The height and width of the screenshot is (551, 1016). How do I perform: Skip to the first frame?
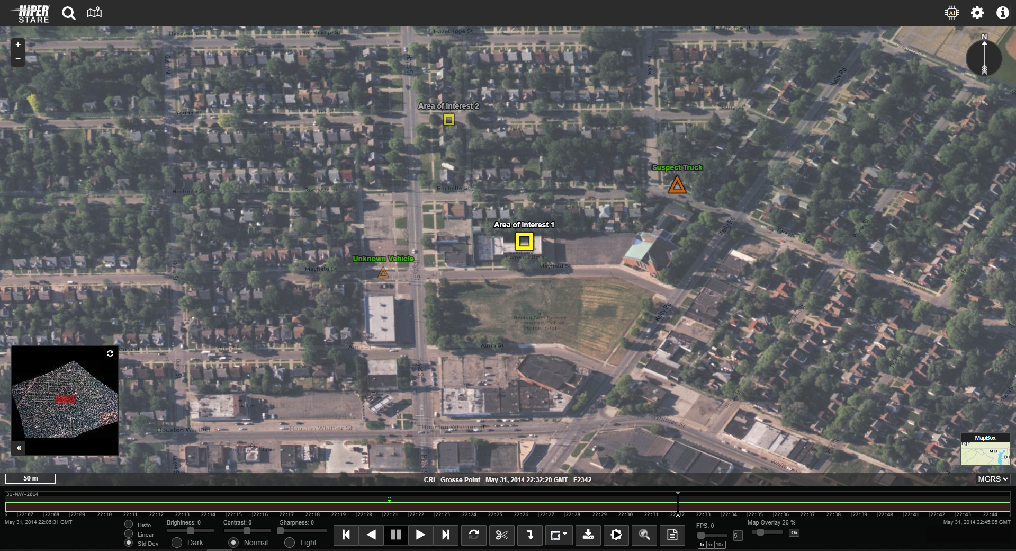pyautogui.click(x=346, y=535)
